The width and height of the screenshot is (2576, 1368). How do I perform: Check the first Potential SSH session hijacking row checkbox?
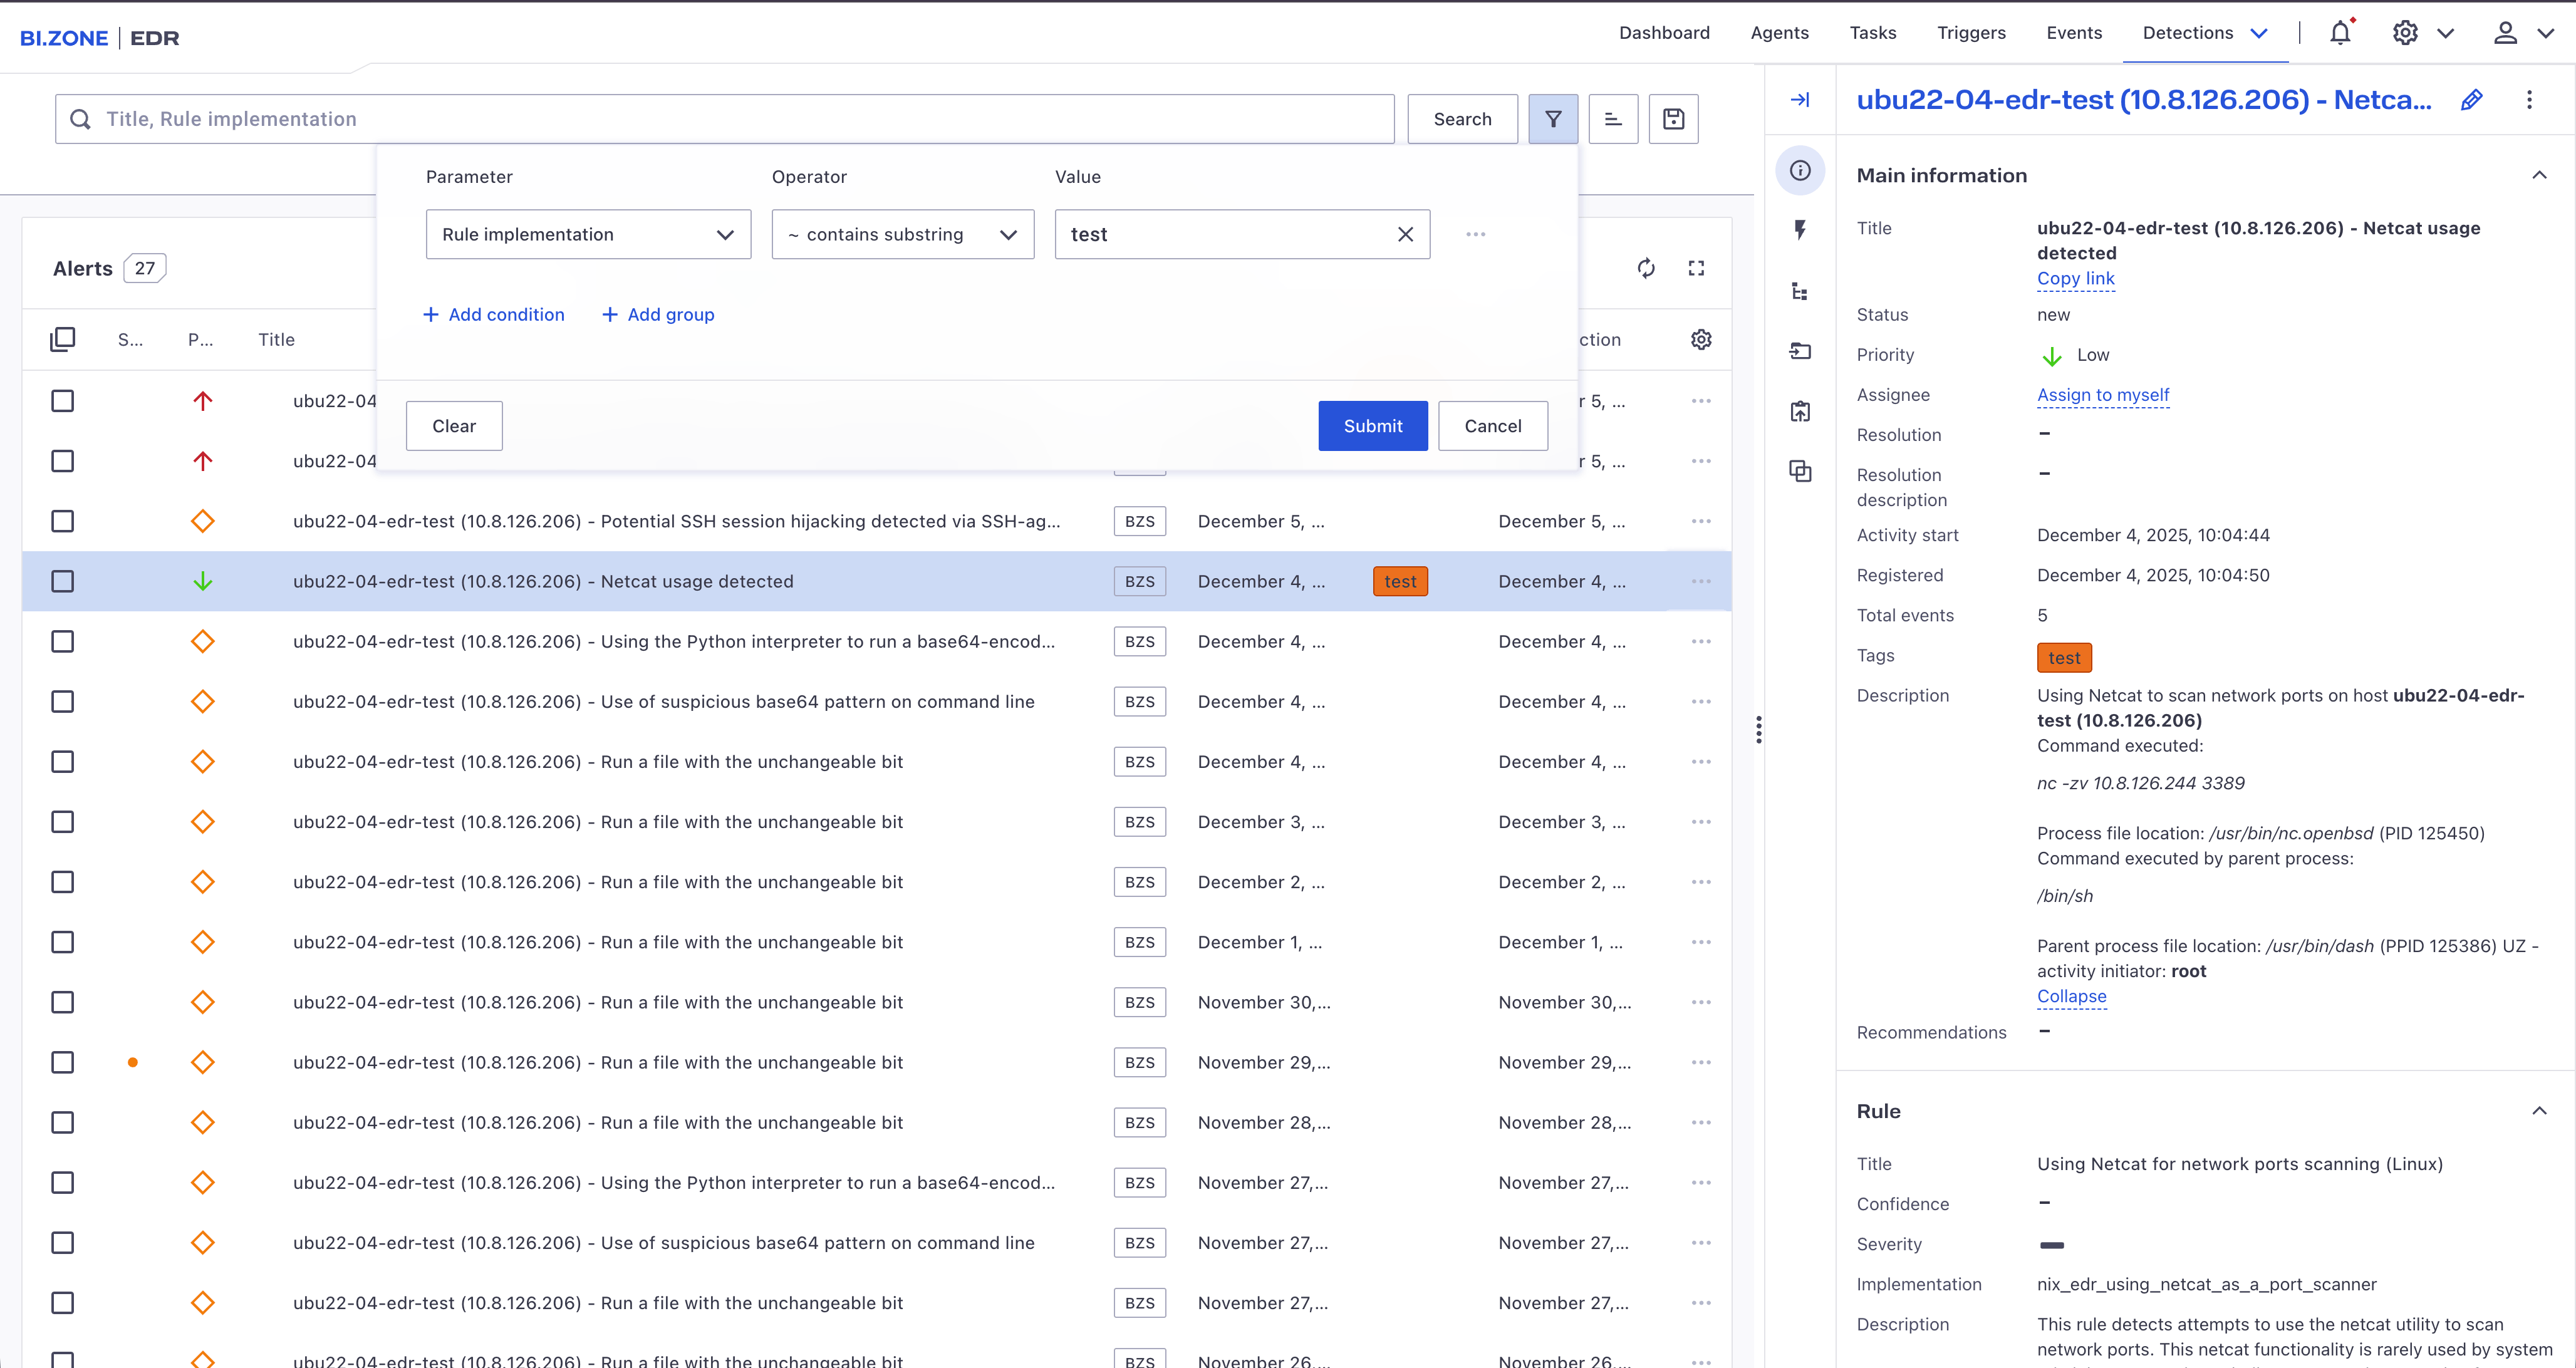click(62, 521)
